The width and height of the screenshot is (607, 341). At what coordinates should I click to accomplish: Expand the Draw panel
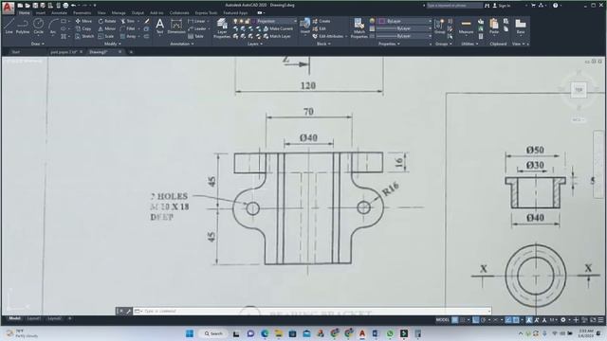coord(38,45)
